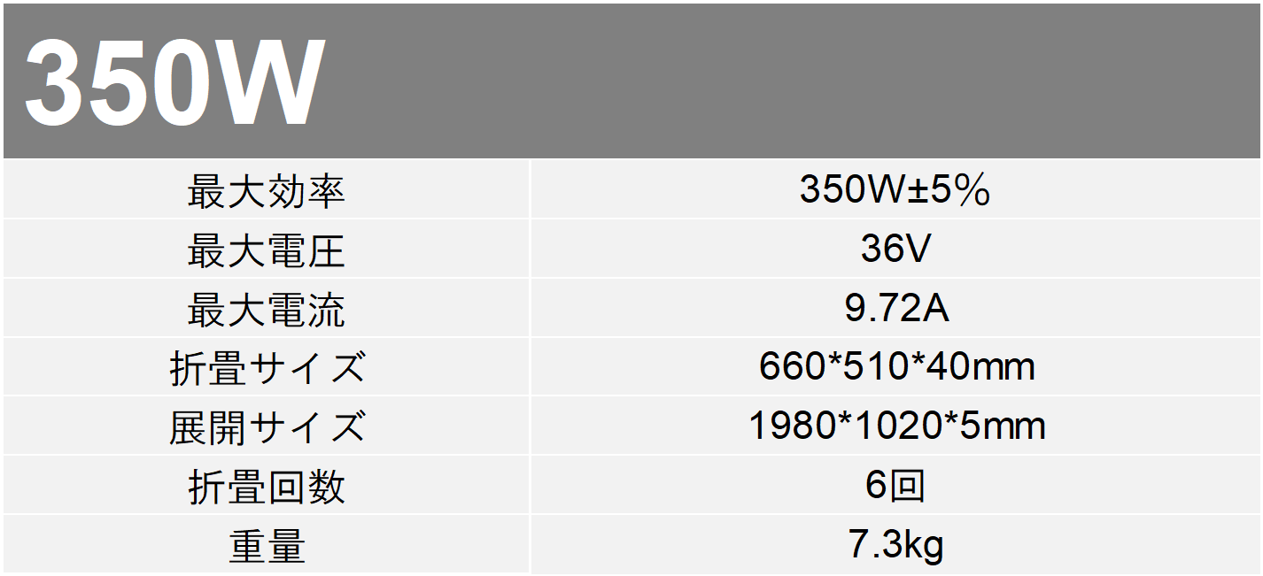Image resolution: width=1263 pixels, height=576 pixels.
Task: Select the 折畳サイズ label cell
Action: coord(266,368)
